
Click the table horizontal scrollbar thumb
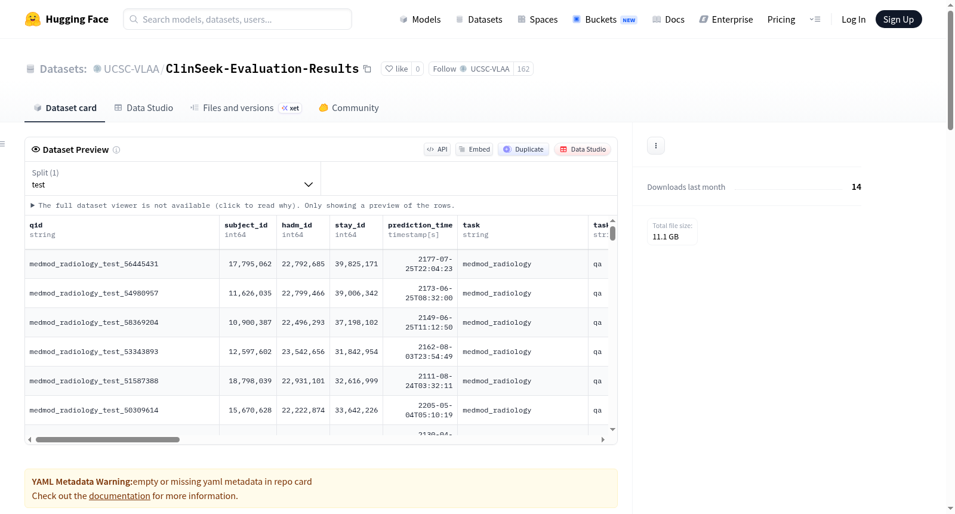point(107,440)
